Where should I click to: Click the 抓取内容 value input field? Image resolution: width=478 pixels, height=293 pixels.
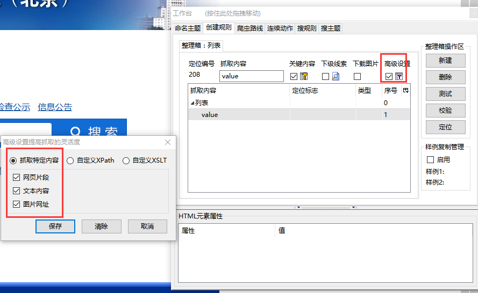pyautogui.click(x=252, y=76)
